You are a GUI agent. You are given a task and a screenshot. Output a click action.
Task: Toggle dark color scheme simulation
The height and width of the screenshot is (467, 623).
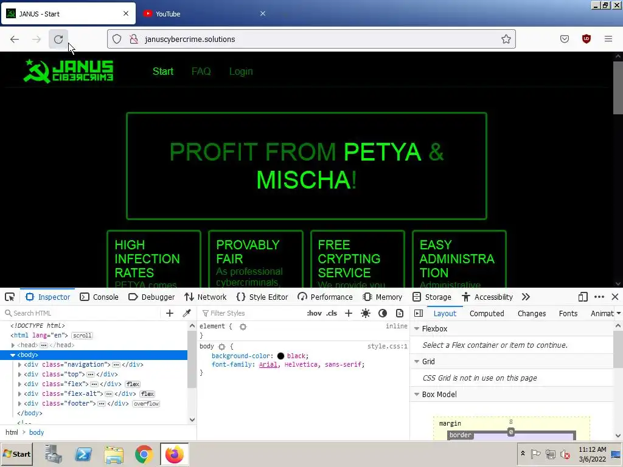(x=383, y=313)
